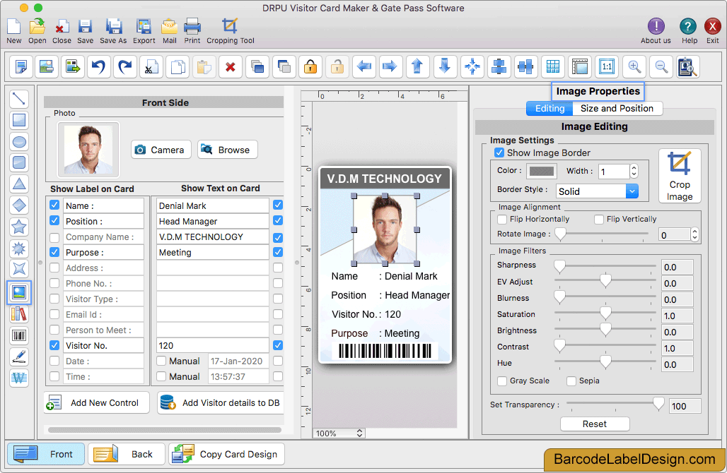Select the Front card side tab
Screen dimensions: 727x473
(x=46, y=454)
